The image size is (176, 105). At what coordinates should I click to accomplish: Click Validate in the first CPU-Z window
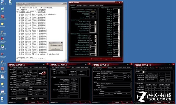tap(33, 102)
